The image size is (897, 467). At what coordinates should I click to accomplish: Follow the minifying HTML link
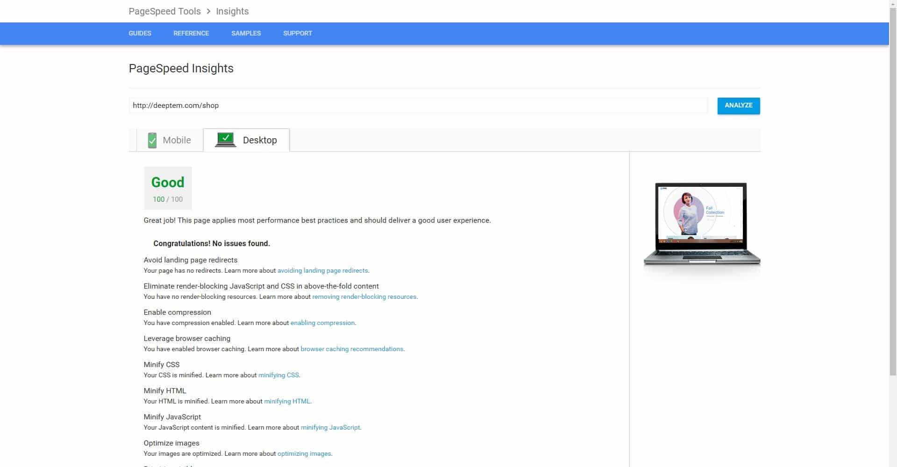[x=287, y=401]
